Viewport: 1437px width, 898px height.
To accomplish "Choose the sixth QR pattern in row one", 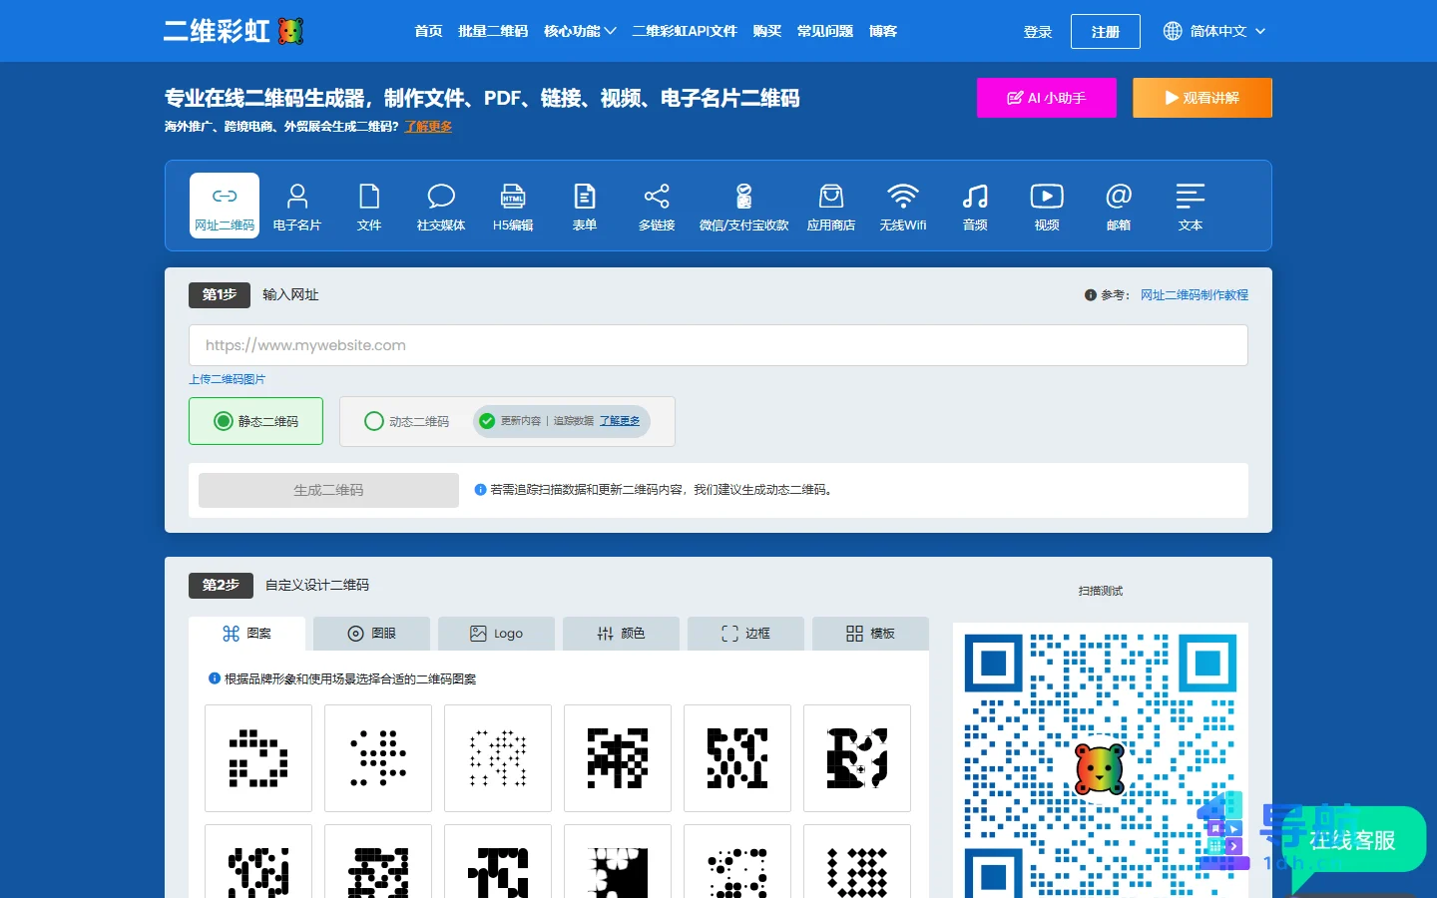I will click(x=857, y=758).
